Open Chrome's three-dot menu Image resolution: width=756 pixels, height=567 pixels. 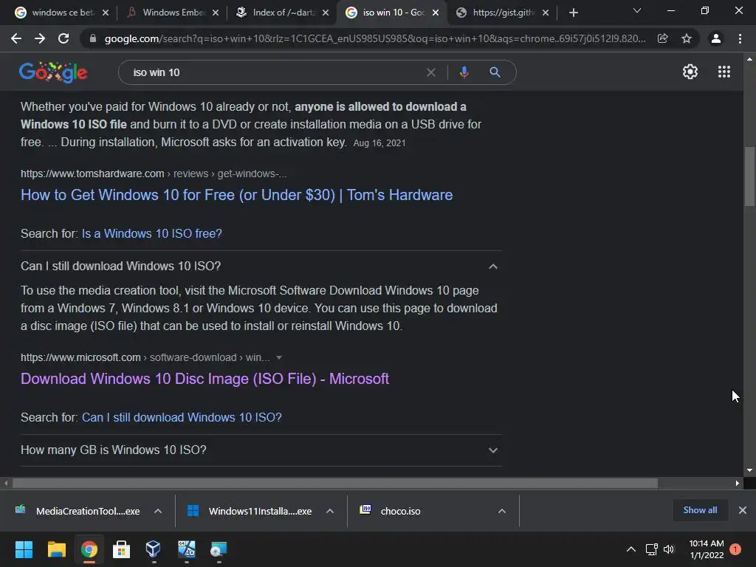tap(740, 38)
